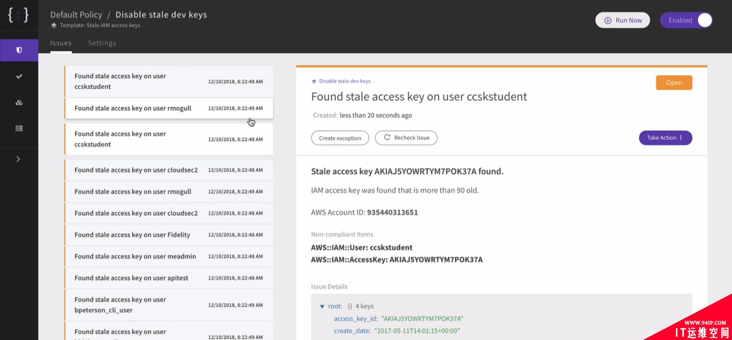Open the server stack sidebar icon
The height and width of the screenshot is (340, 732).
[19, 128]
